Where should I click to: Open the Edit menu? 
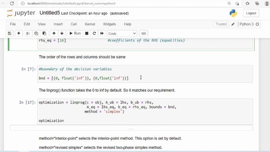[27, 24]
